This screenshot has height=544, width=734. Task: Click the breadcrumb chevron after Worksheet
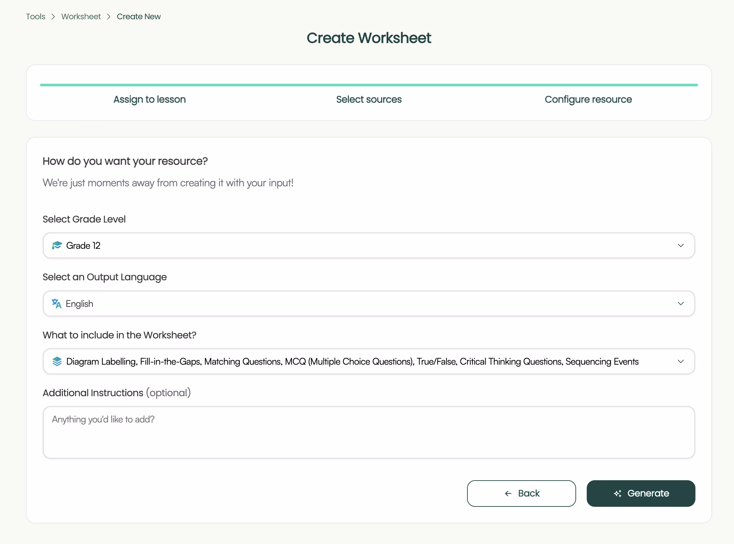(x=109, y=17)
